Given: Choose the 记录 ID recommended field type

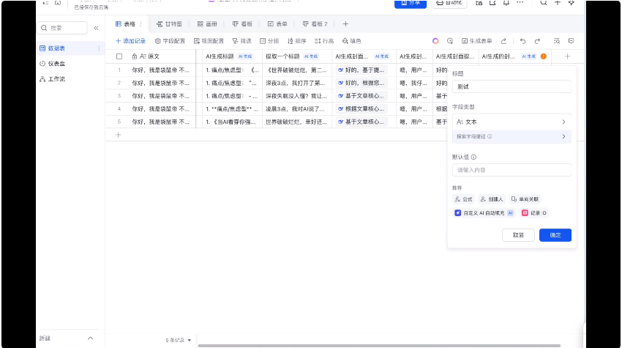Looking at the screenshot, I should coord(534,213).
